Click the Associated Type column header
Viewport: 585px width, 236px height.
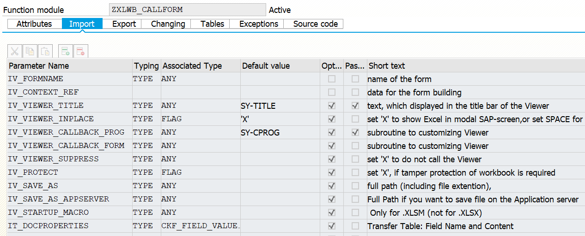201,65
